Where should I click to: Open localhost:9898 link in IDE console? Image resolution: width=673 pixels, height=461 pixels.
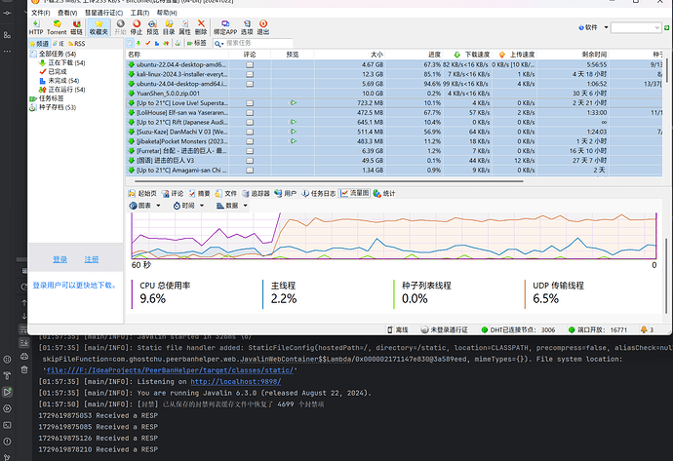[236, 382]
